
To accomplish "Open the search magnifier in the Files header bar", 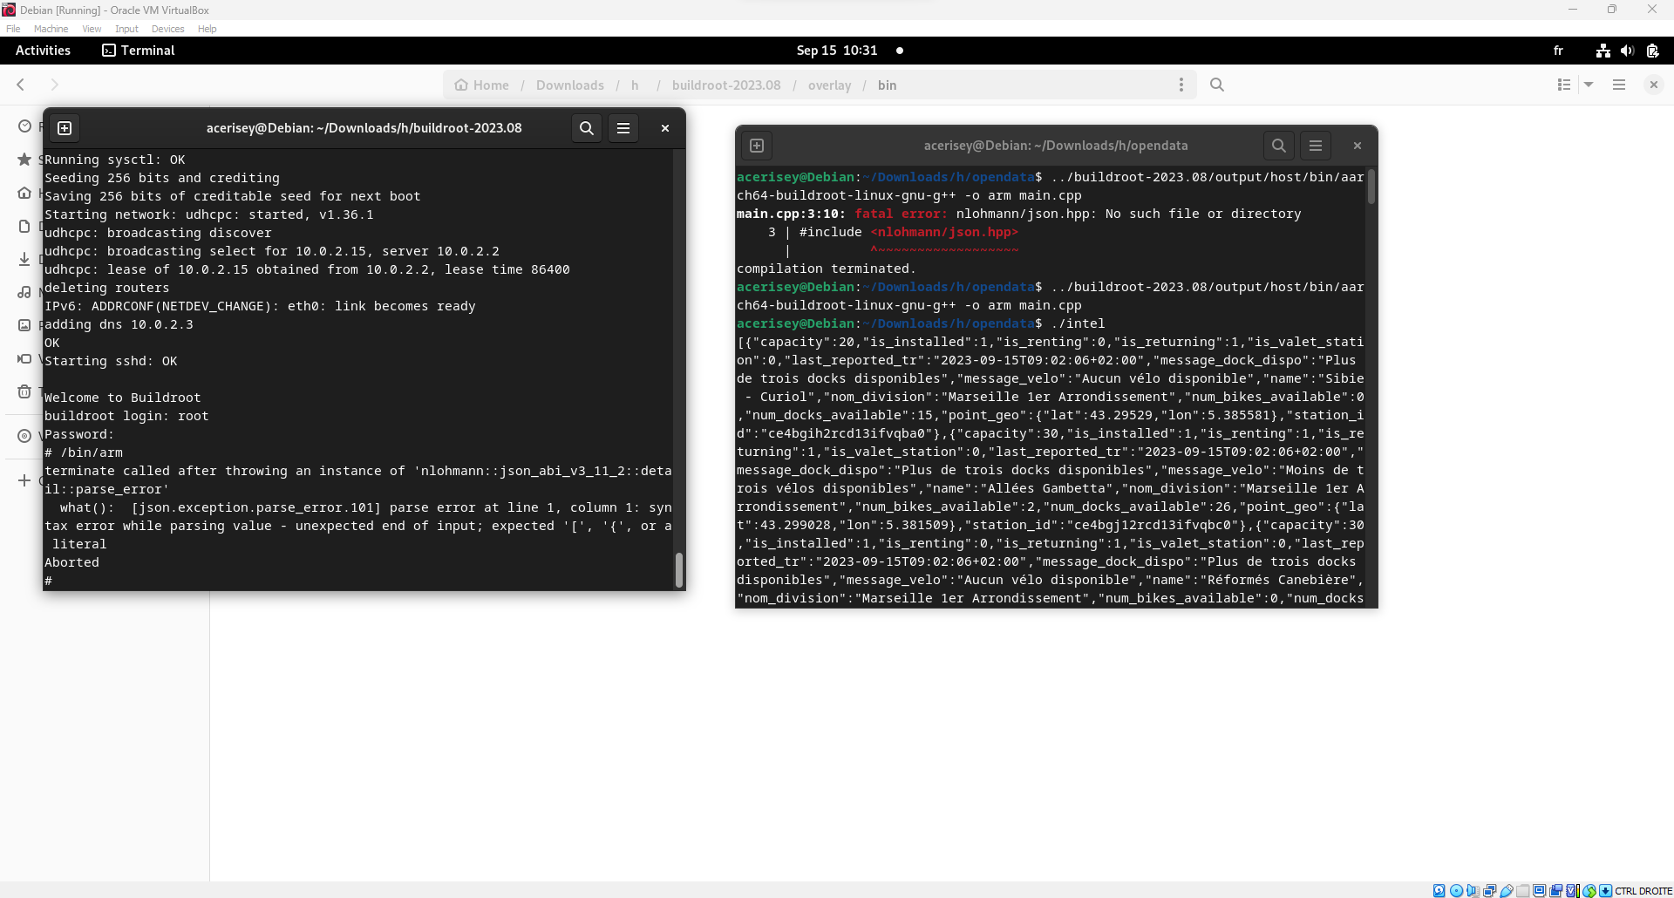I will [x=1217, y=85].
